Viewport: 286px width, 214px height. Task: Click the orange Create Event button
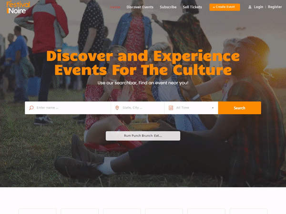pos(225,7)
